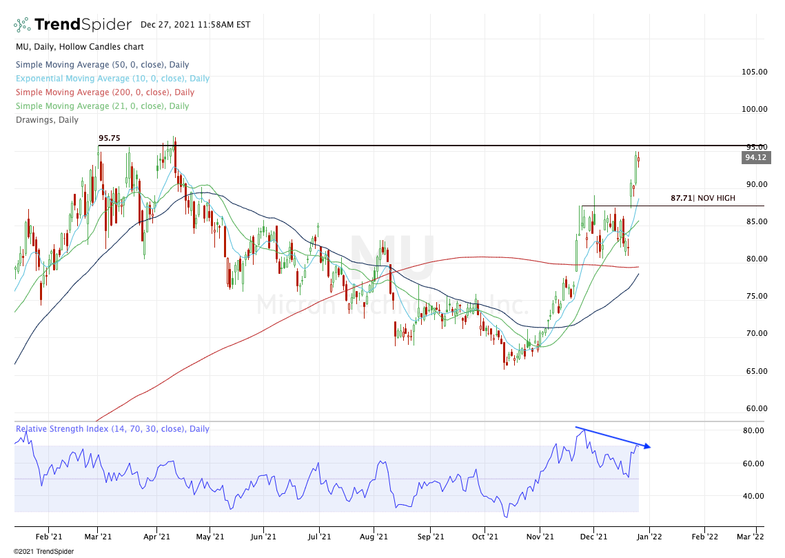Toggle the Simple Moving Average 200 legend
The width and height of the screenshot is (785, 558).
(104, 92)
